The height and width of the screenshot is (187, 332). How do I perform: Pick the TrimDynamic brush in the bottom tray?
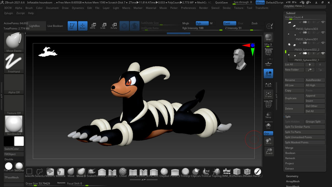pos(185,172)
